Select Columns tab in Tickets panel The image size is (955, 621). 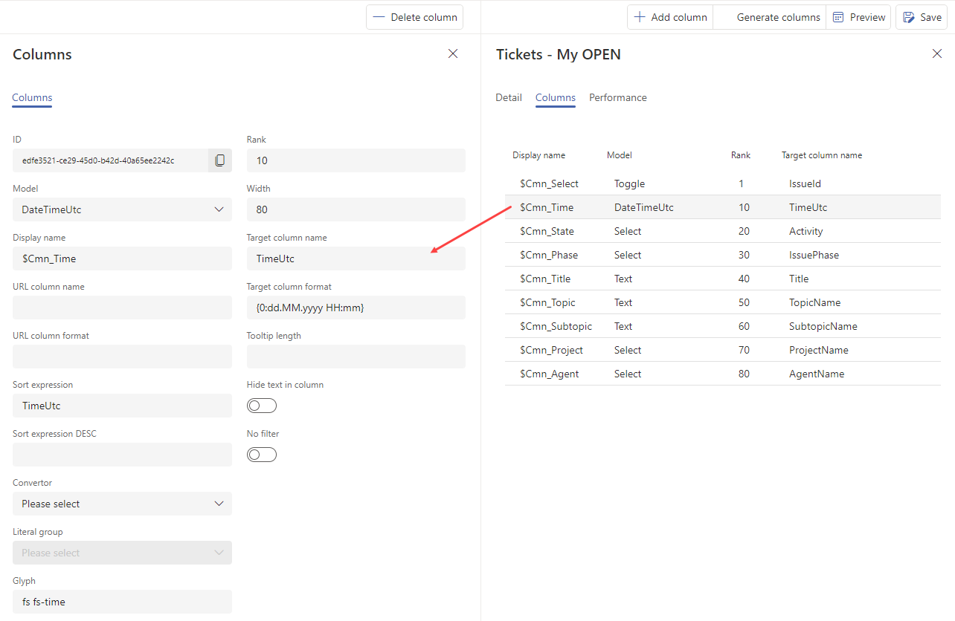(556, 97)
